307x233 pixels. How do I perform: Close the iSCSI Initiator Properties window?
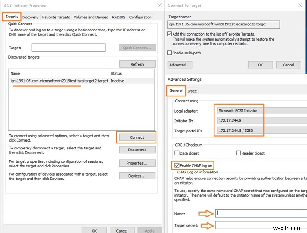(x=160, y=5)
